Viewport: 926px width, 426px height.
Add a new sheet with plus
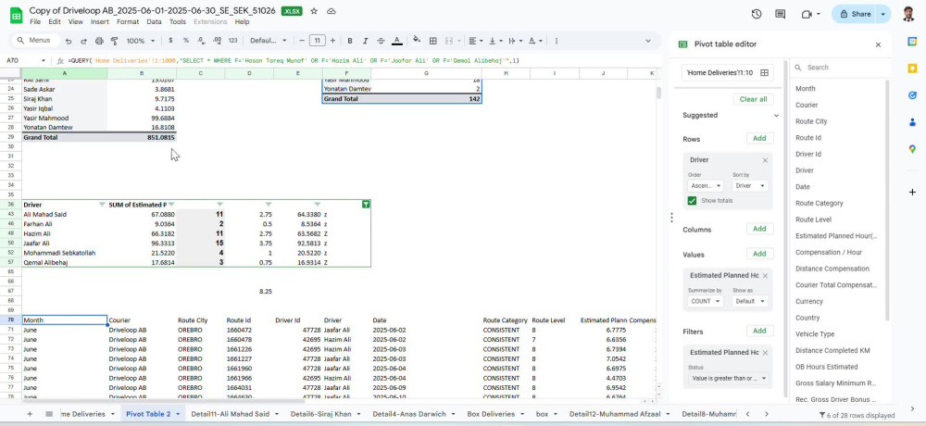click(x=31, y=414)
